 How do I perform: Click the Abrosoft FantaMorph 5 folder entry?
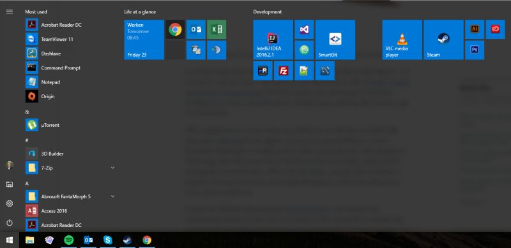click(70, 196)
